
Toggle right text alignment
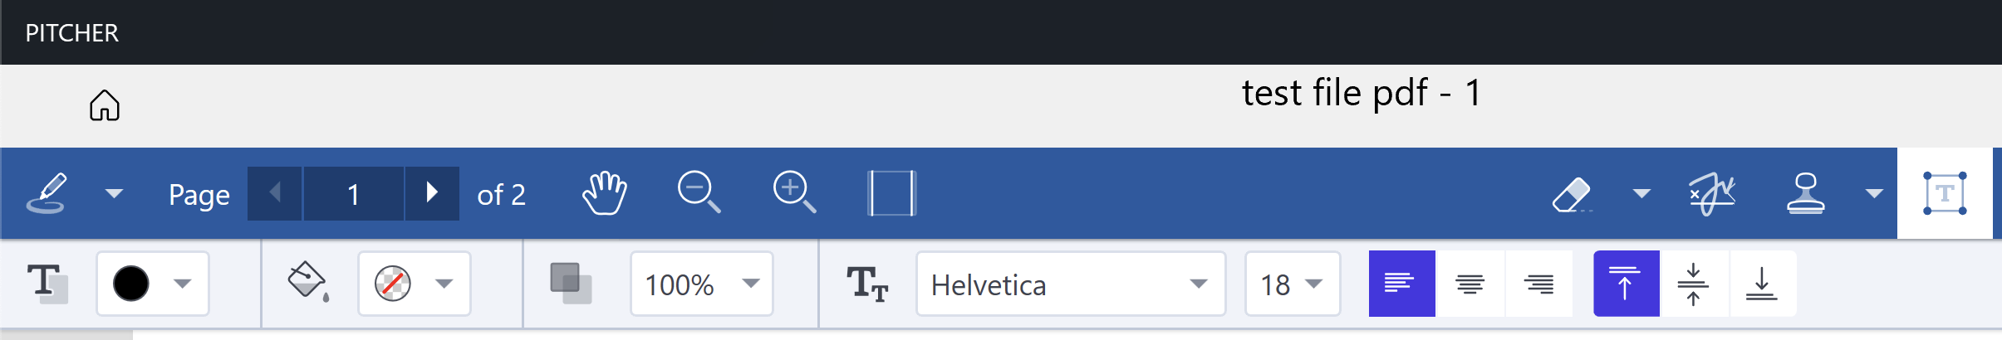[1539, 284]
